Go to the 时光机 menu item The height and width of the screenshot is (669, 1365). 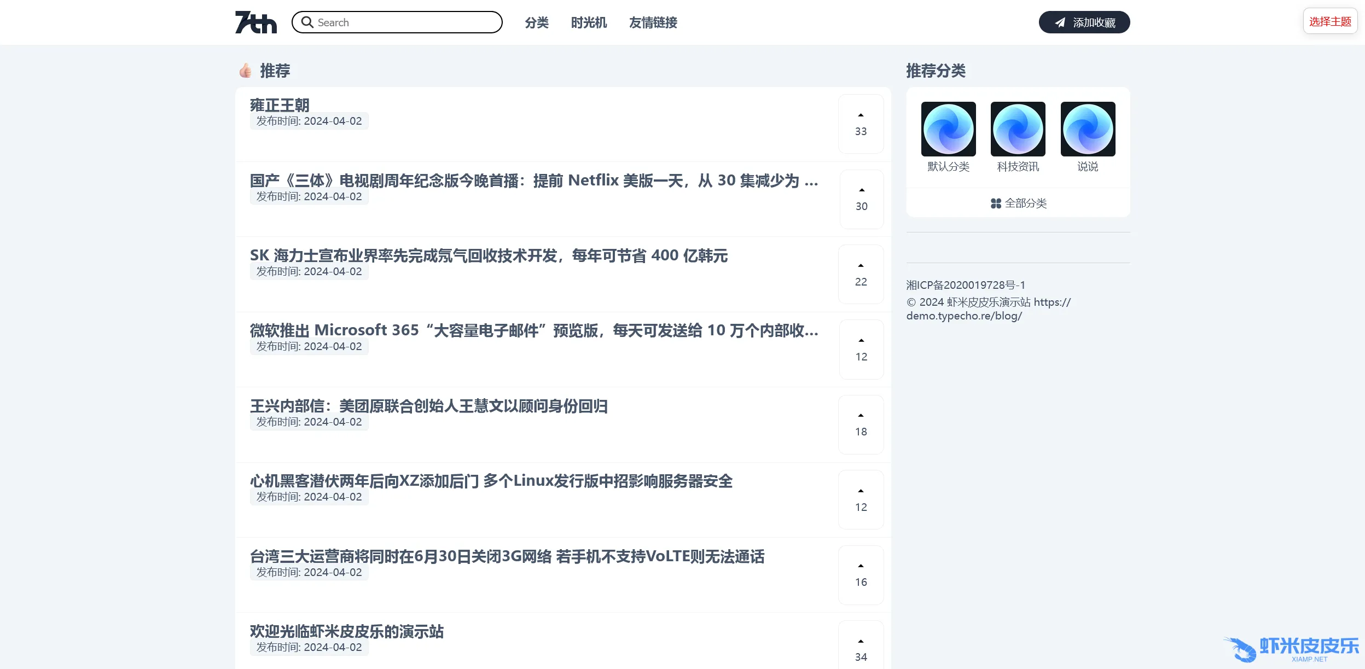pyautogui.click(x=589, y=22)
